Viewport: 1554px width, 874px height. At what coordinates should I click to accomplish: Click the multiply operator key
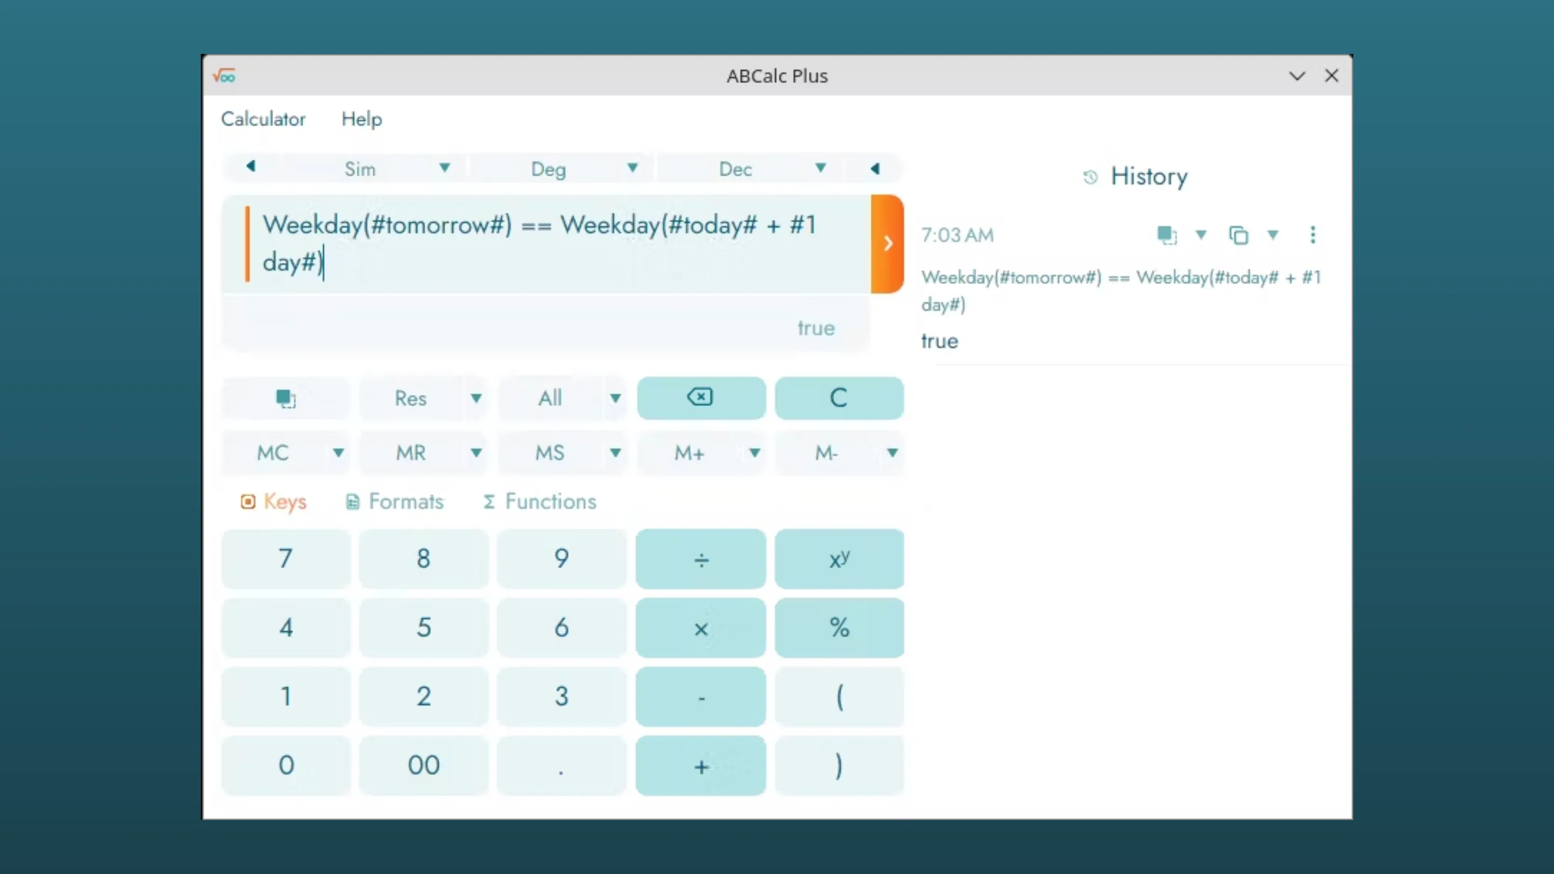tap(701, 628)
